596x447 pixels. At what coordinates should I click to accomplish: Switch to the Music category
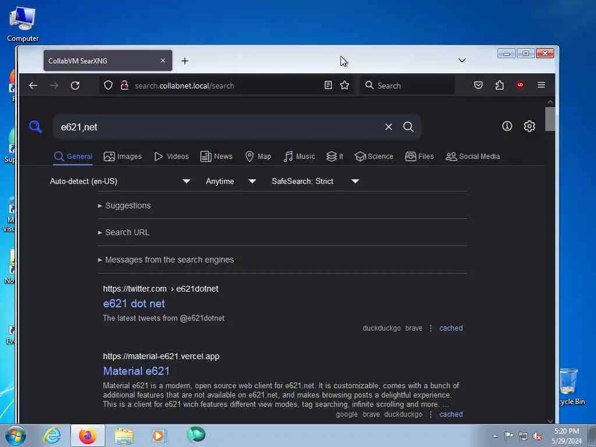299,156
